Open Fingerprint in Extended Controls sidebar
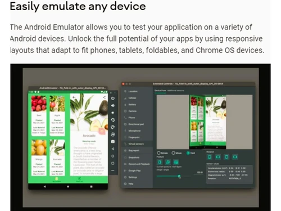 (137, 137)
